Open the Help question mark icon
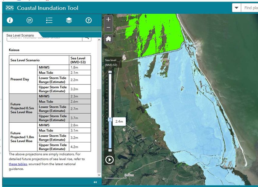The image size is (258, 187). [x=89, y=20]
